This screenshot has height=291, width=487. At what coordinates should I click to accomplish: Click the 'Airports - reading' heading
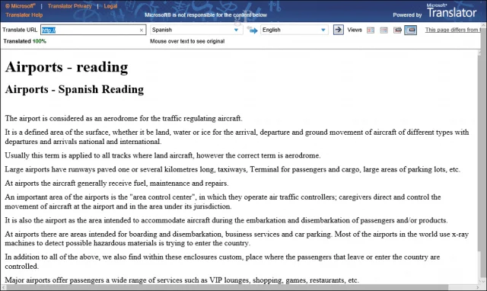tap(66, 67)
